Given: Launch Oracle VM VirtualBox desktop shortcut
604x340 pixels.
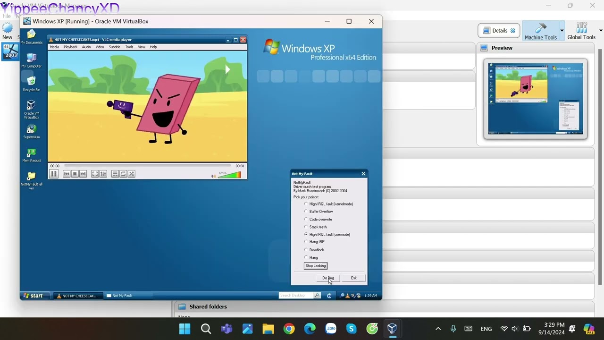Looking at the screenshot, I should tap(32, 110).
